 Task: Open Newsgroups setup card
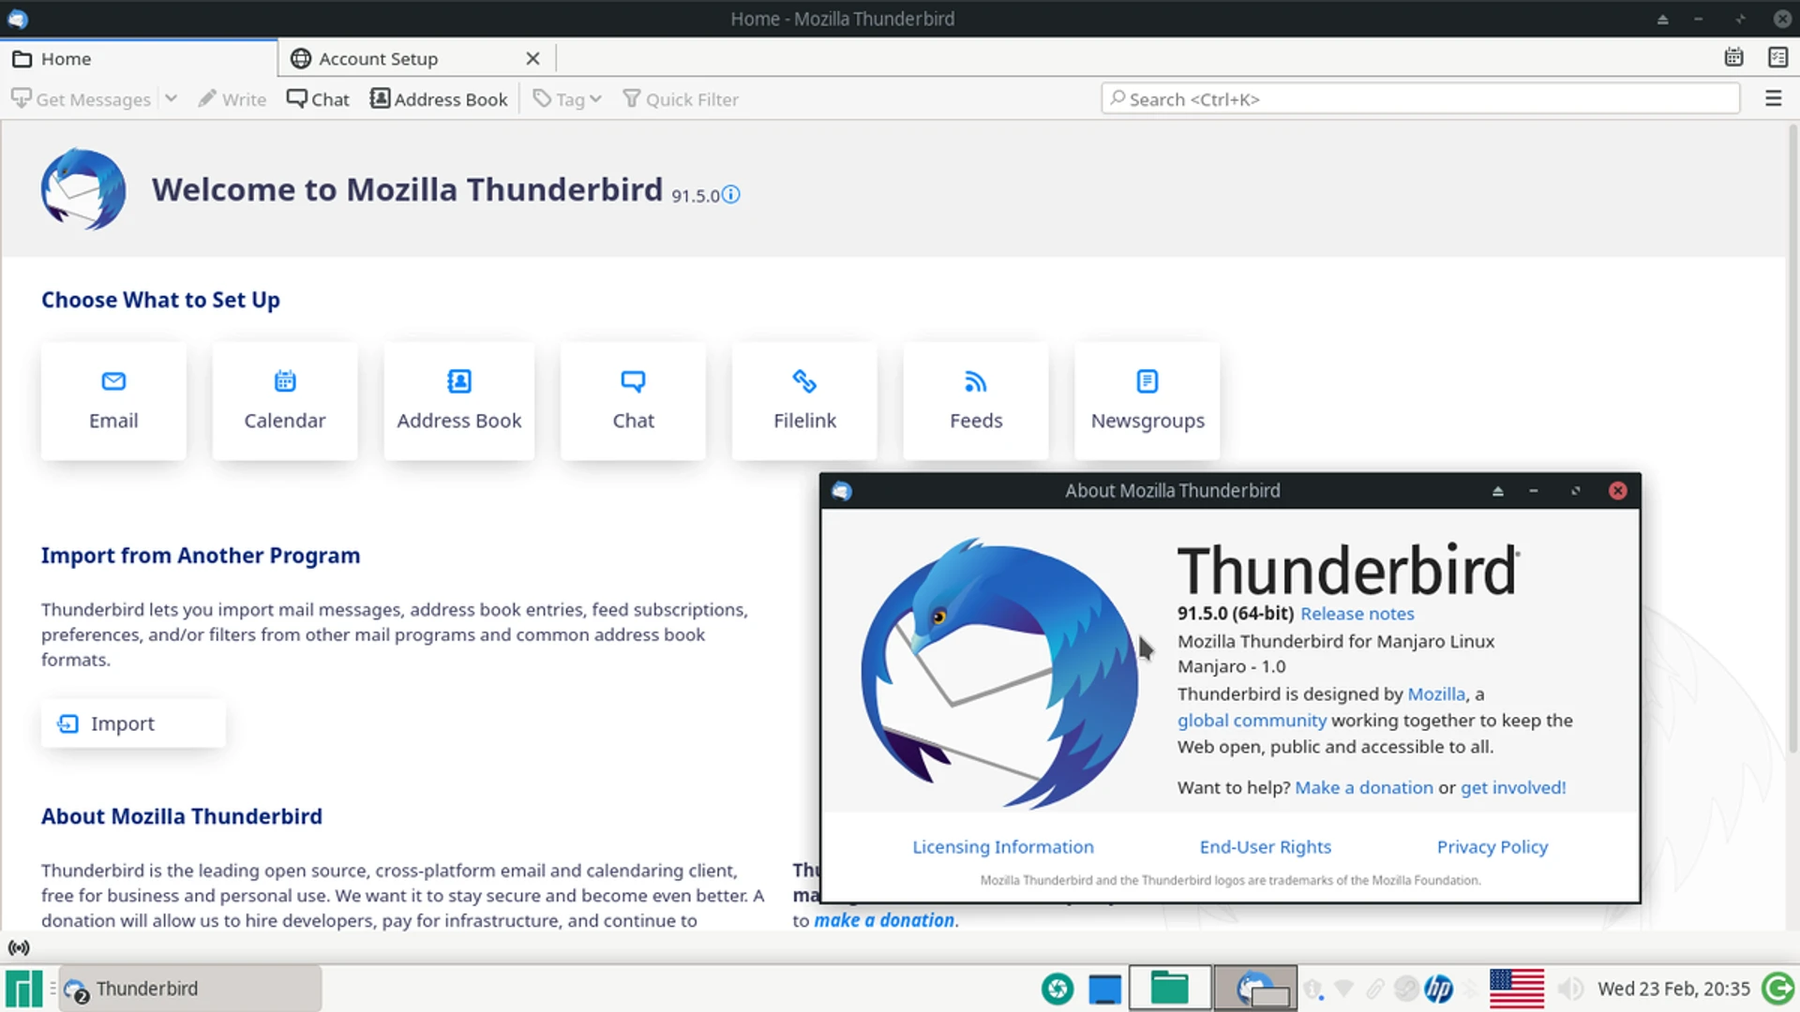(x=1147, y=401)
